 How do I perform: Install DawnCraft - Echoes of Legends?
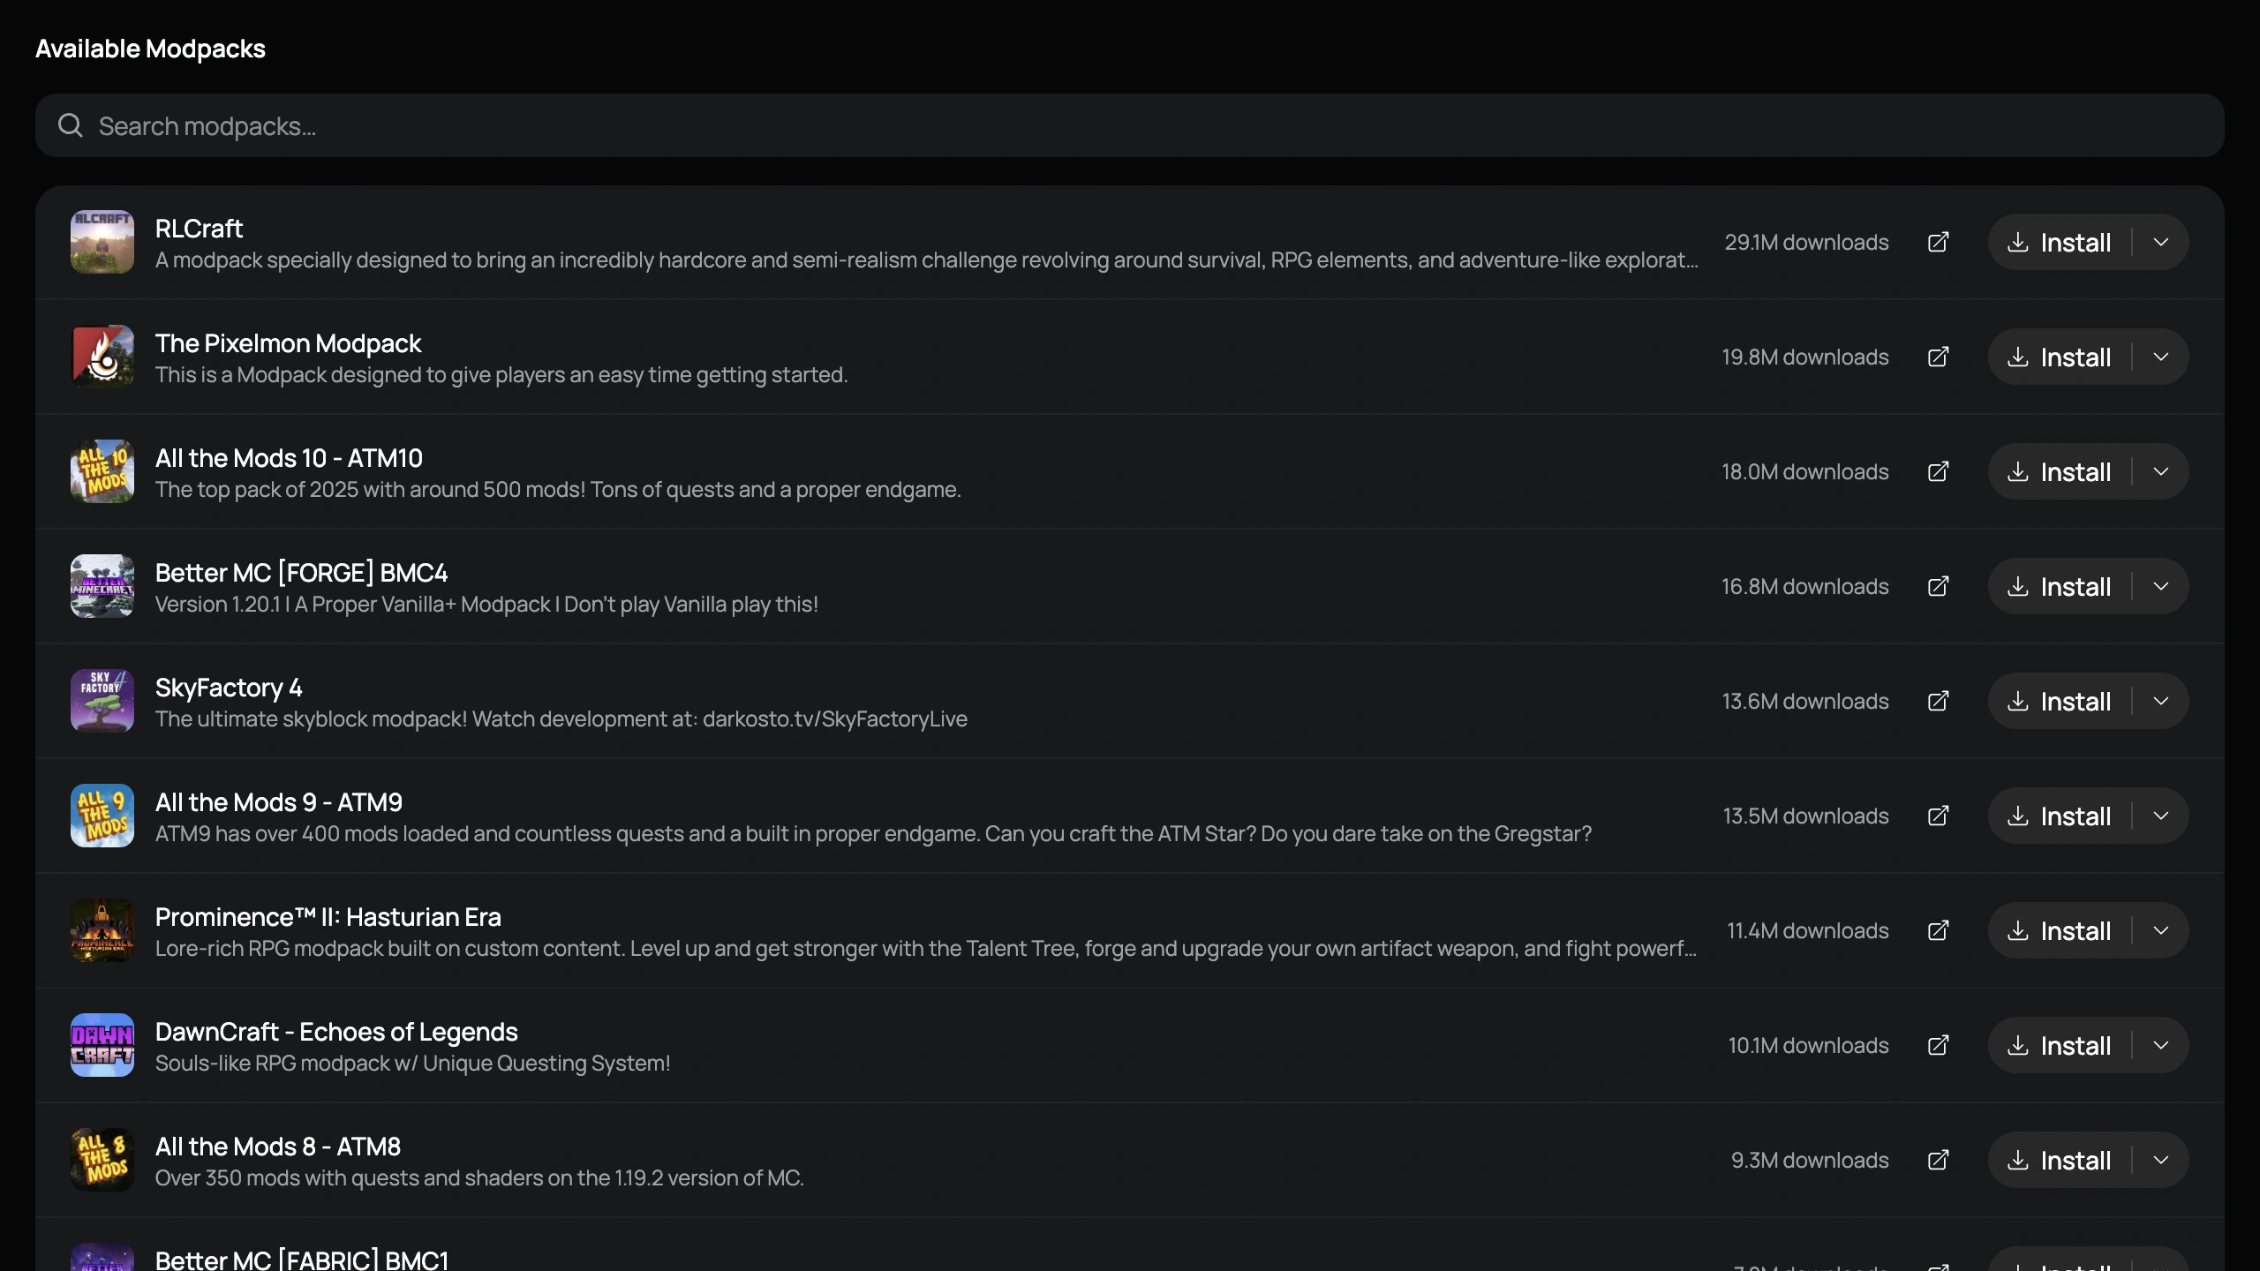[2060, 1045]
